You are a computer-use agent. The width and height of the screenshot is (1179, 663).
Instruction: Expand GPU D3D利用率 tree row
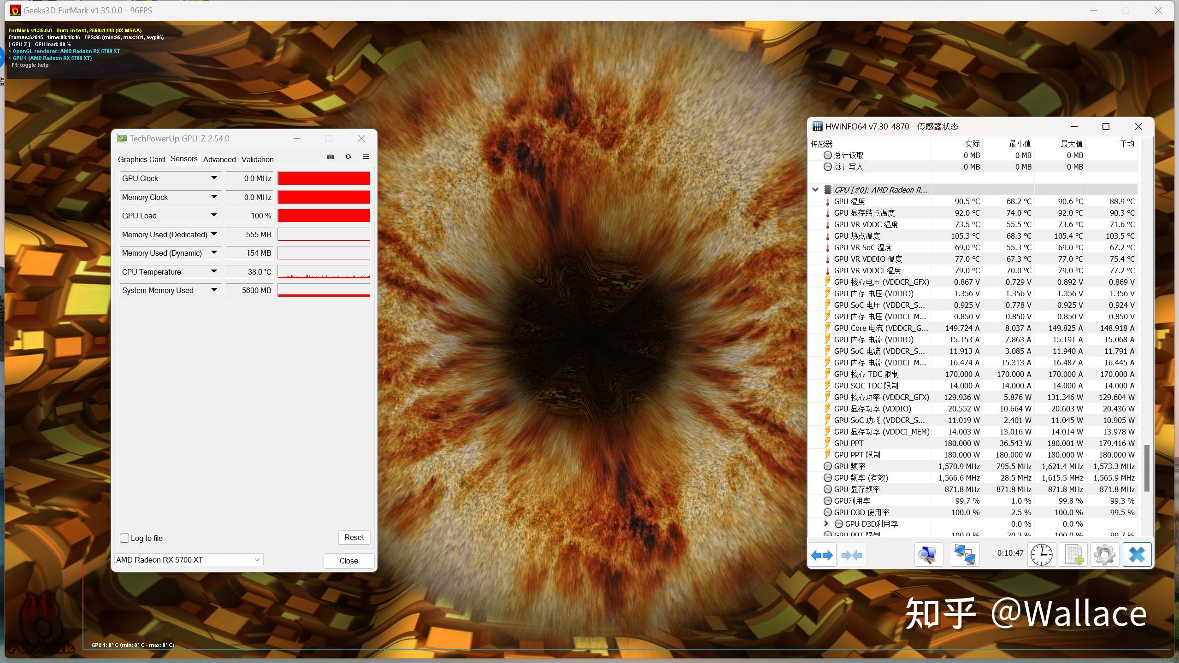click(825, 524)
